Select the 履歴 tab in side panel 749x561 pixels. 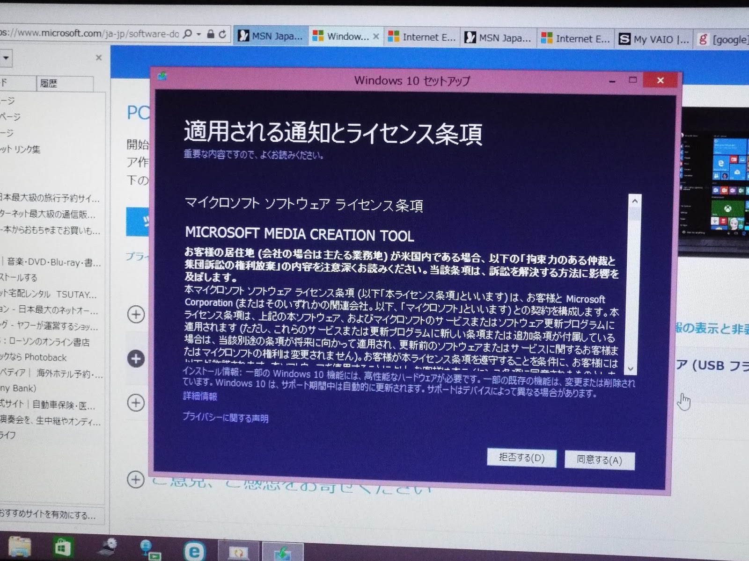click(x=65, y=84)
